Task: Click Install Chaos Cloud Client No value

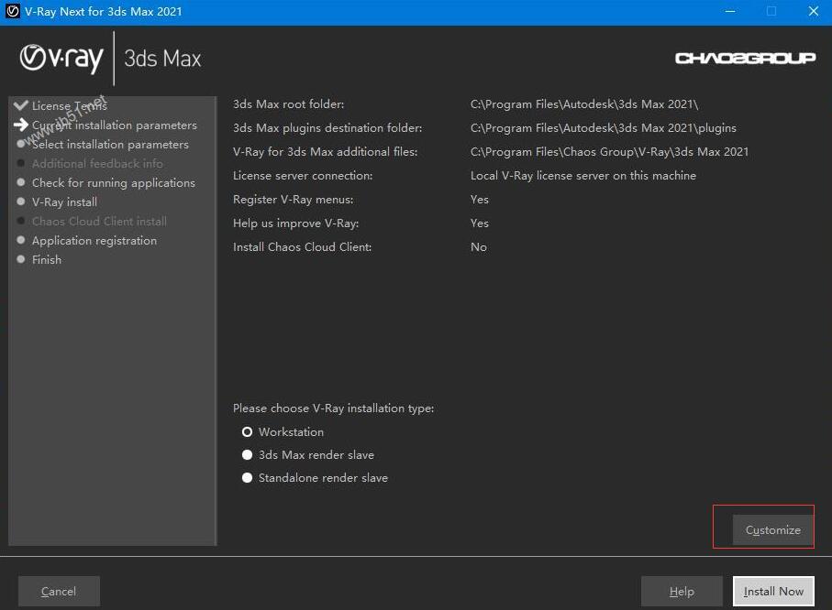Action: tap(478, 247)
